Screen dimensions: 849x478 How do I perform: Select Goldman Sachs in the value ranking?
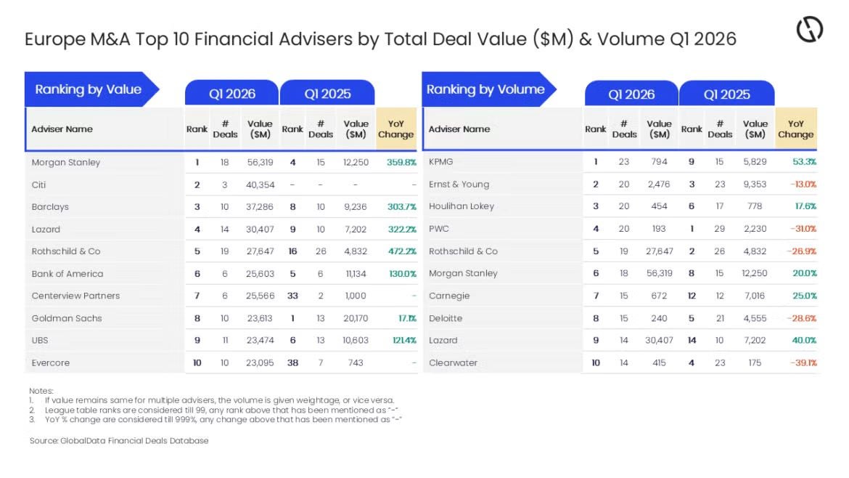tap(67, 318)
